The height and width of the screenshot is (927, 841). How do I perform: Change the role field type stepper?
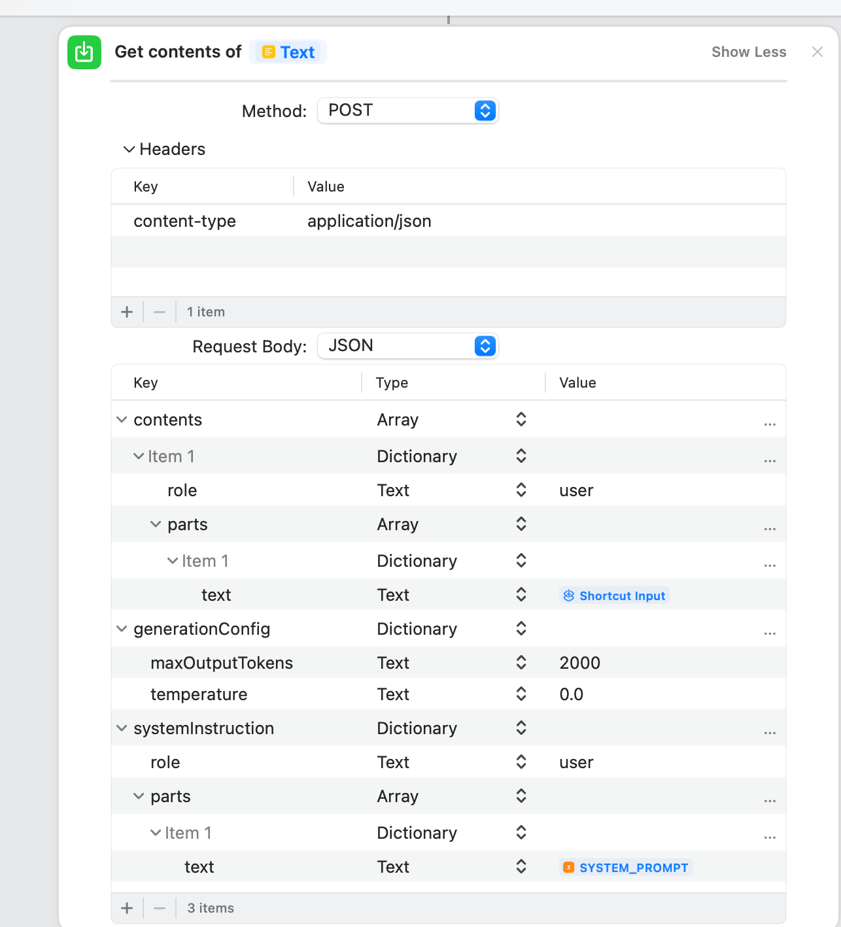click(521, 490)
